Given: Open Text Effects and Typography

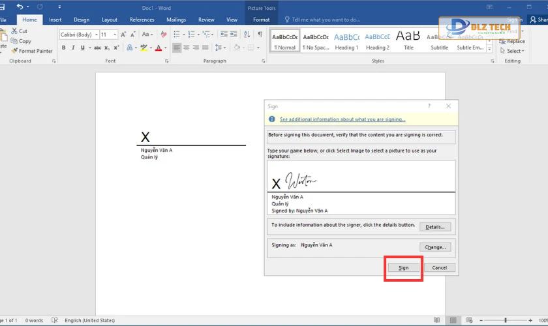Looking at the screenshot, I should pos(130,48).
